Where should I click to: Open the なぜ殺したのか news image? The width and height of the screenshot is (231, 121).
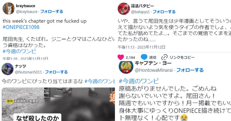pos(58,104)
